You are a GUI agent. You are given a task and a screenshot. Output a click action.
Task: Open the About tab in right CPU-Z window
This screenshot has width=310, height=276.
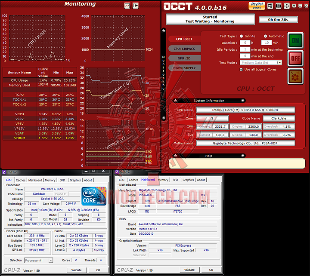[x=201, y=180]
